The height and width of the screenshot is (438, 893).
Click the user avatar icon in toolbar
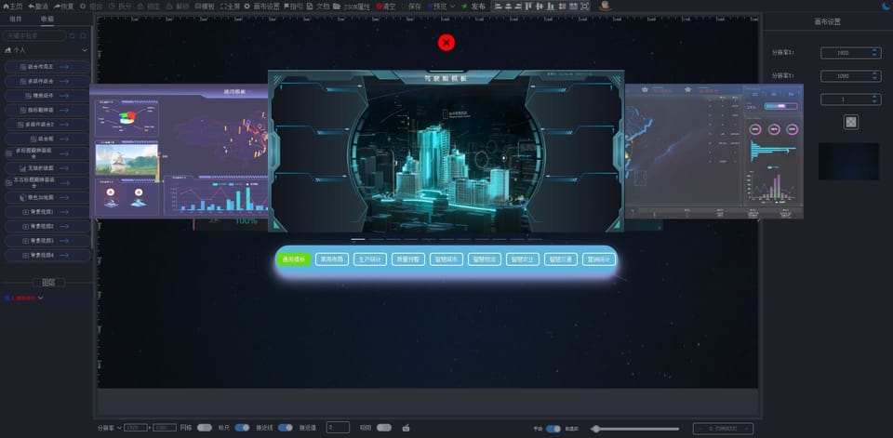click(606, 6)
